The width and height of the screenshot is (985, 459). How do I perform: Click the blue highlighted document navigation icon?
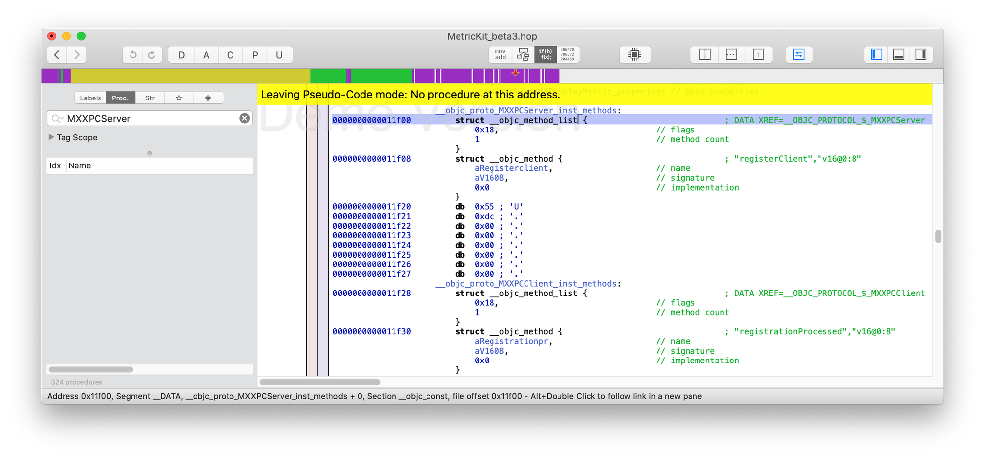799,54
